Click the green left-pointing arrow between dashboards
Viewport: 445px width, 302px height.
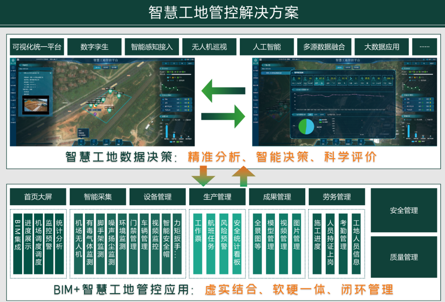tap(222, 91)
